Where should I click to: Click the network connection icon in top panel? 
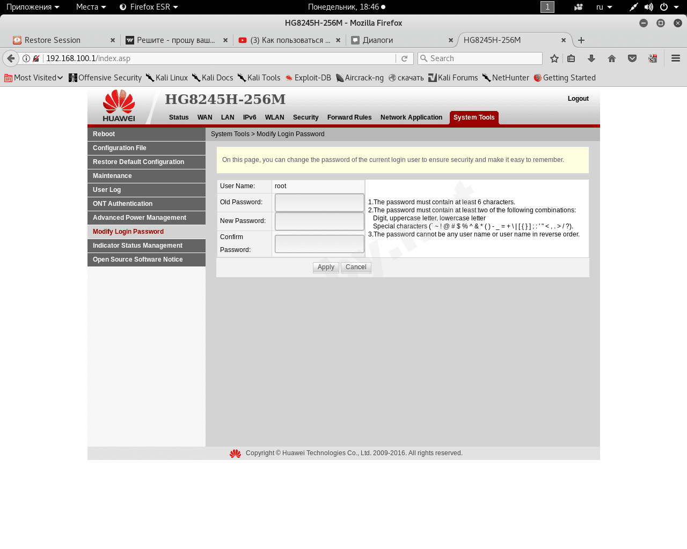634,7
